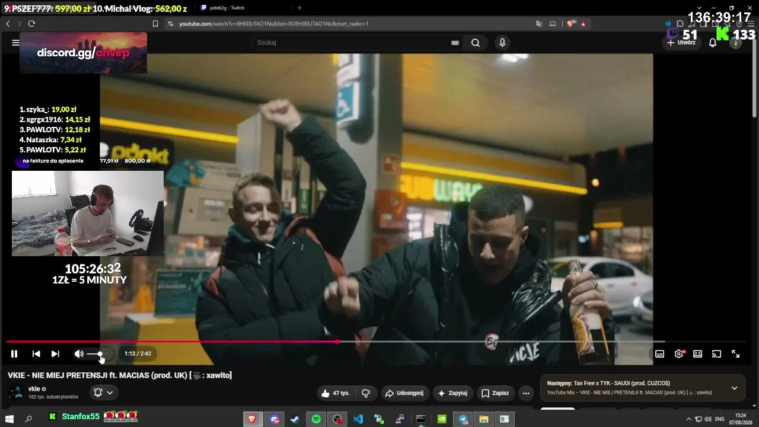Open the vkie channel avatar
The width and height of the screenshot is (759, 427).
coord(16,393)
